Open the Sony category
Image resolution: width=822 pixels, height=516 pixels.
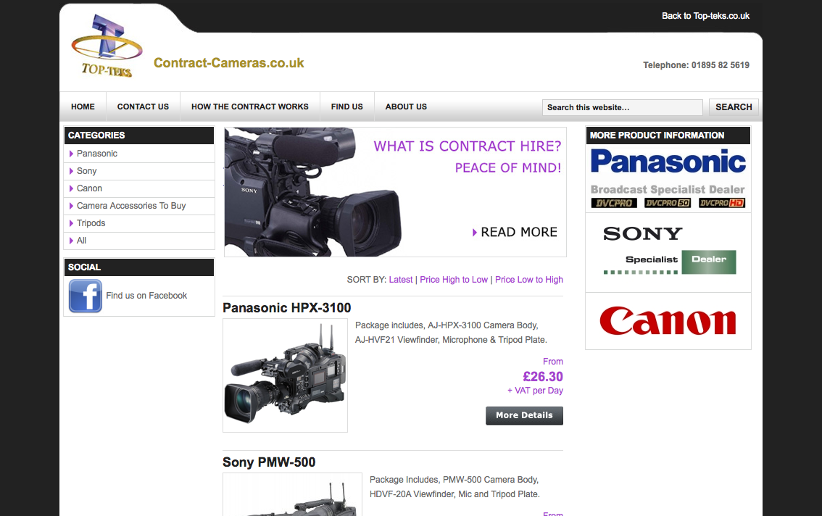pyautogui.click(x=86, y=171)
